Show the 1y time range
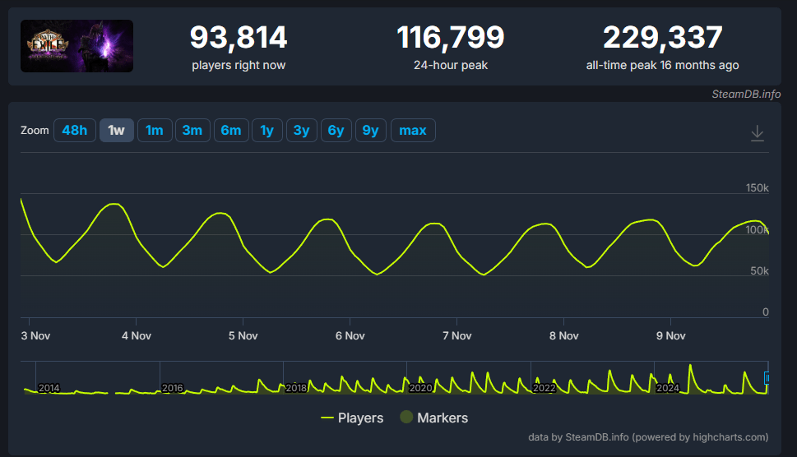 click(x=266, y=130)
